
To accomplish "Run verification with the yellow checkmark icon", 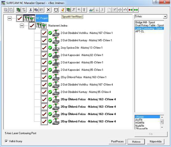I will pos(63,10).
